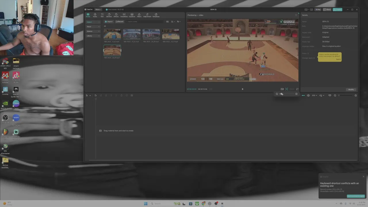Open keyboard shortcuts icon in title bar
The height and width of the screenshot is (207, 368).
coord(311,9)
